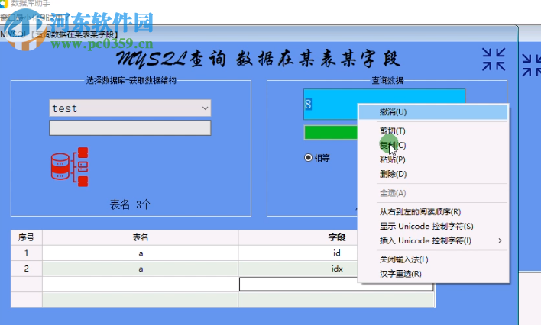Choose 复制(C) from context menu
This screenshot has width=541, height=325.
point(433,146)
